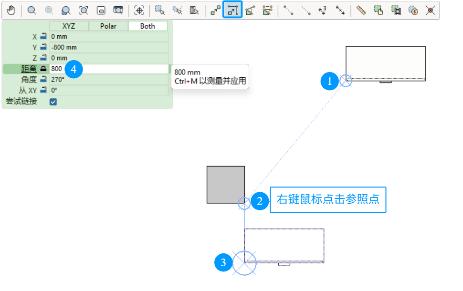
Task: Click the 'Ctrl+M 以测量并应用' tooltip text
Action: pyautogui.click(x=210, y=81)
